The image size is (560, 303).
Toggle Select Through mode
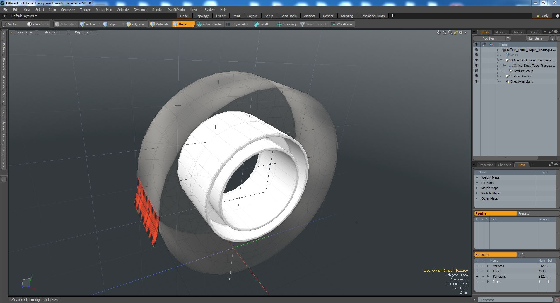click(x=314, y=24)
